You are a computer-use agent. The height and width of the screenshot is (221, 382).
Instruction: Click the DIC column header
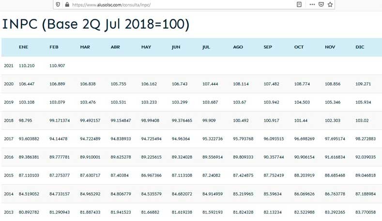click(360, 47)
